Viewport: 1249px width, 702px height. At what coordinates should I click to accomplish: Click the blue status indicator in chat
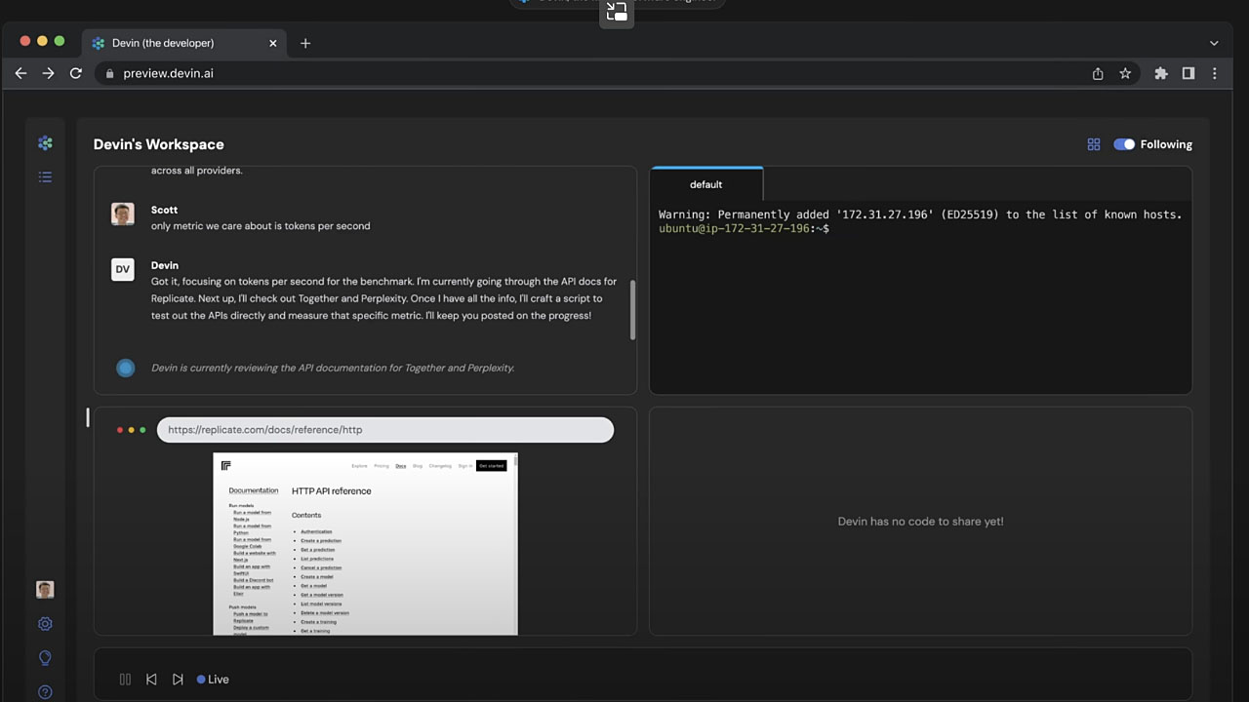125,368
